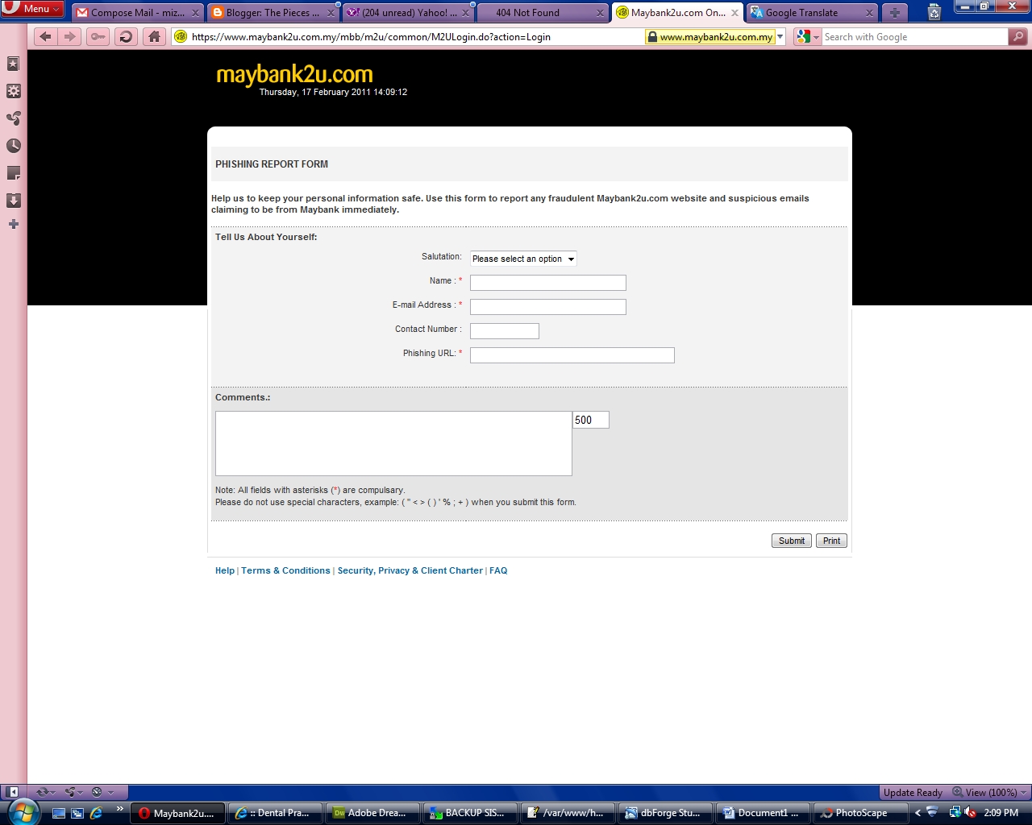The image size is (1032, 825).
Task: Open the Help link
Action: 225,570
